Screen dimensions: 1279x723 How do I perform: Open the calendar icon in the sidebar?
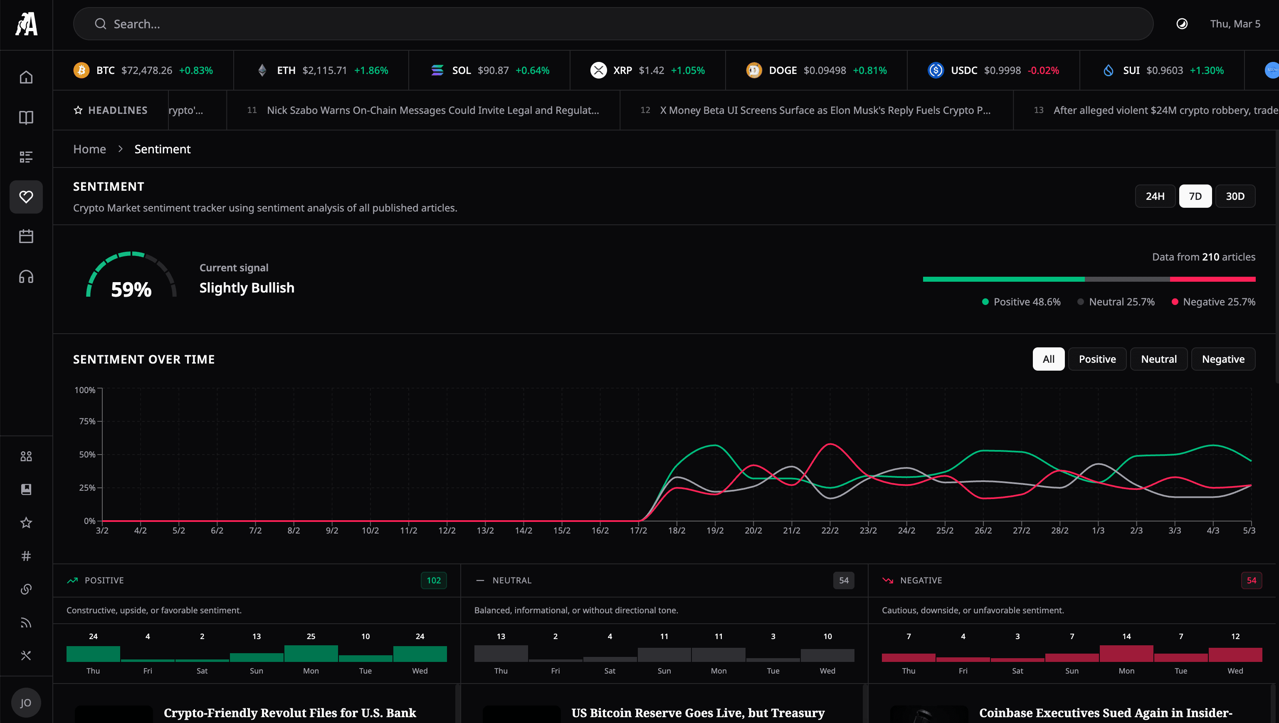(x=26, y=236)
